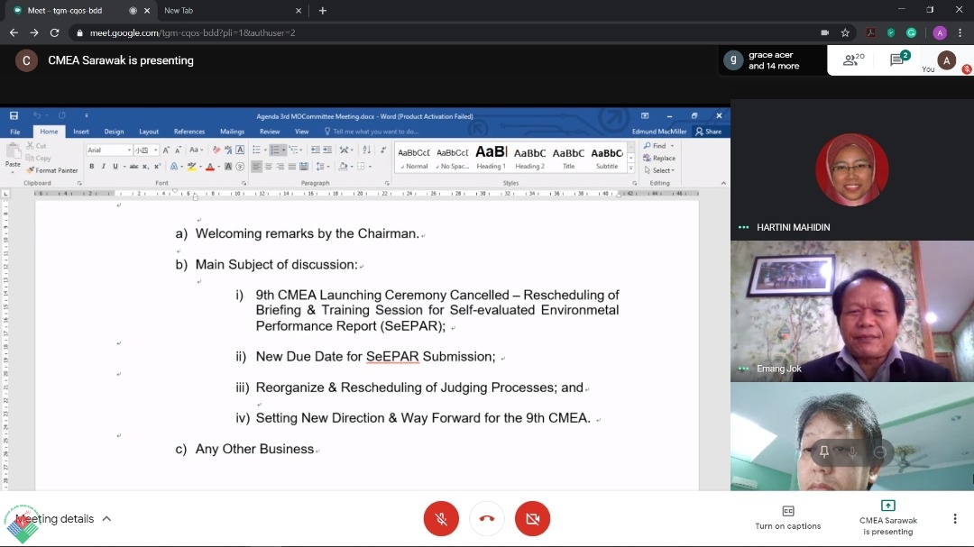Open Line and Paragraph Spacing dropdown
The height and width of the screenshot is (547, 974).
pos(321,167)
